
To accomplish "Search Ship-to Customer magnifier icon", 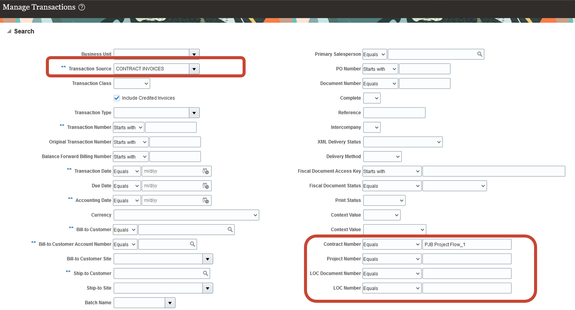I will coord(205,274).
